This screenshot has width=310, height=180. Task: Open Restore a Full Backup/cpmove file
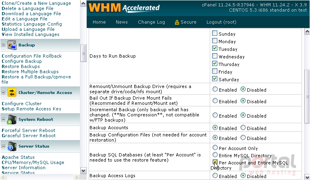tap(36, 79)
